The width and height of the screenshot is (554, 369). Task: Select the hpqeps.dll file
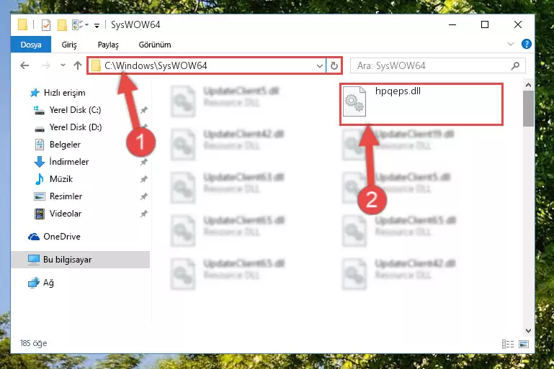(x=421, y=104)
